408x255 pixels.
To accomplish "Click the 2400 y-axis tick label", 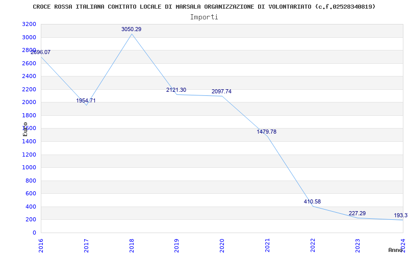I will (x=29, y=76).
